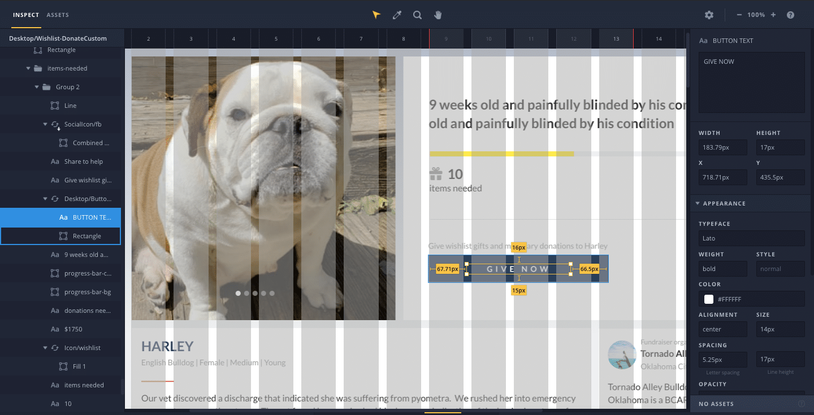Screen dimensions: 814x415
Task: Select the arrow pointer tool
Action: (x=376, y=15)
